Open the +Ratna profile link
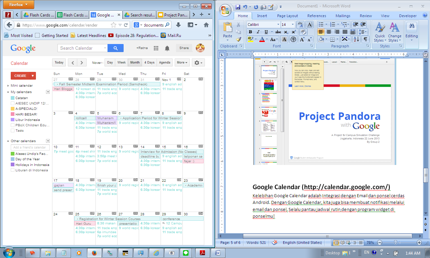Image resolution: width=430 pixels, height=258 pixels. point(142,48)
